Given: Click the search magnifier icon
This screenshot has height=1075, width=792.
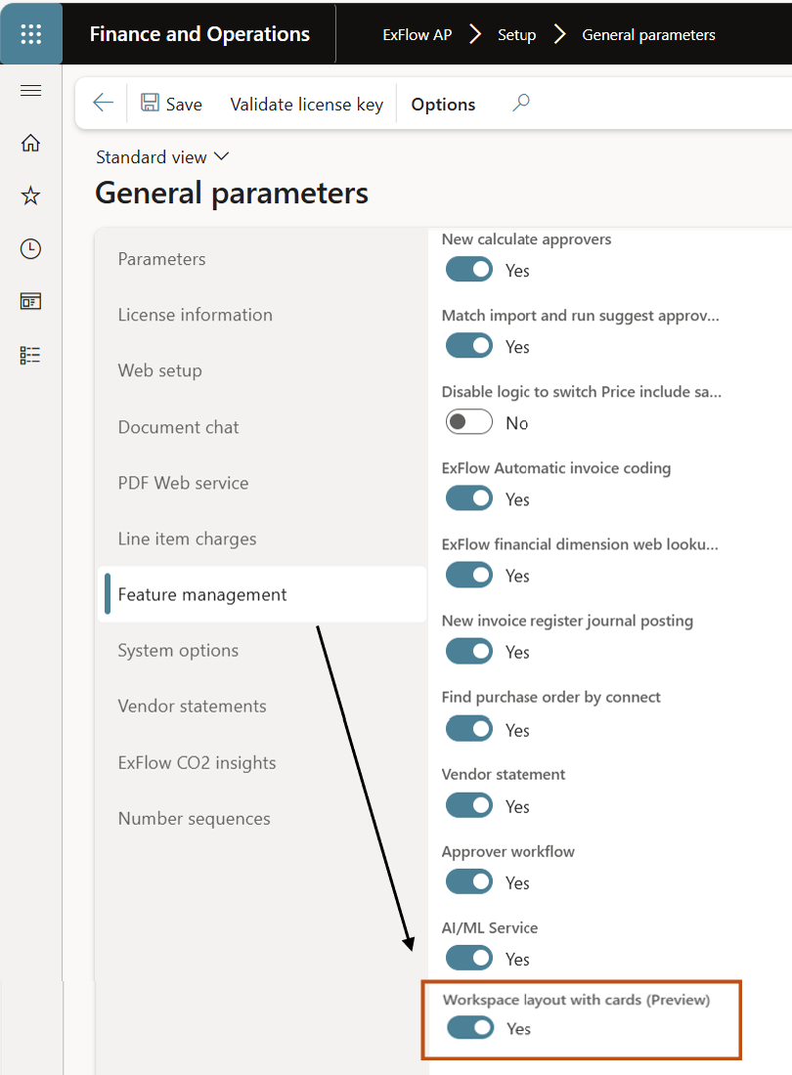Looking at the screenshot, I should (521, 103).
